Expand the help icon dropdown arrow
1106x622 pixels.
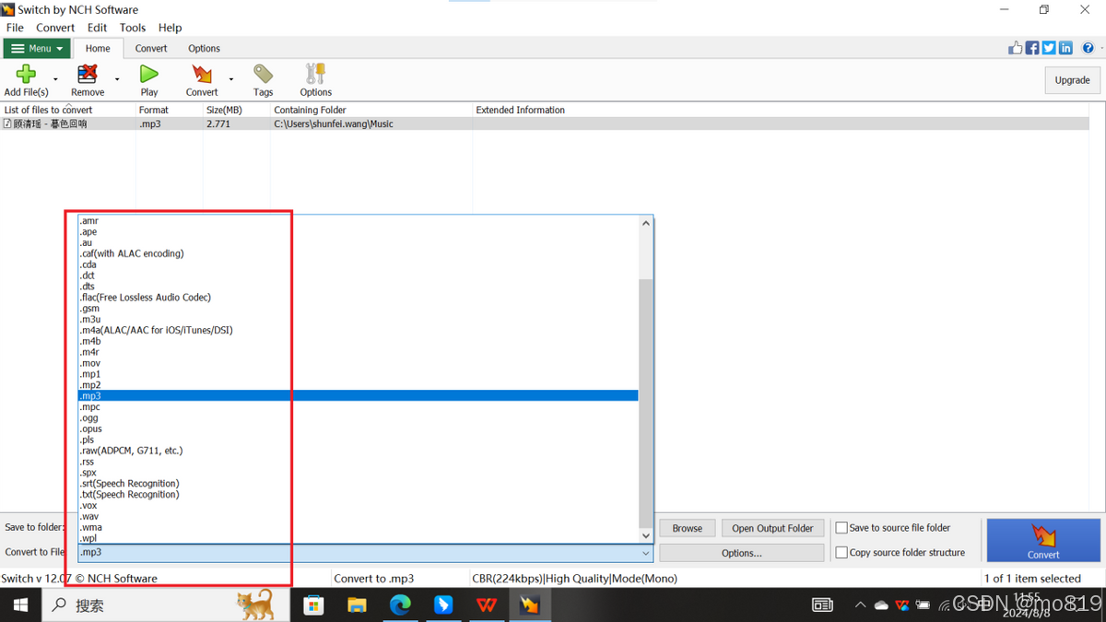[x=1100, y=48]
